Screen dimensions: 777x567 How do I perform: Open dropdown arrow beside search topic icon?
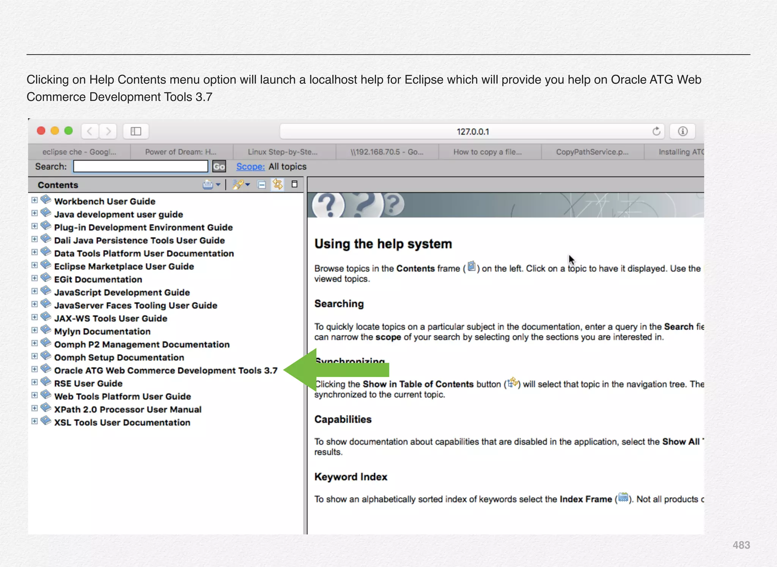click(248, 185)
